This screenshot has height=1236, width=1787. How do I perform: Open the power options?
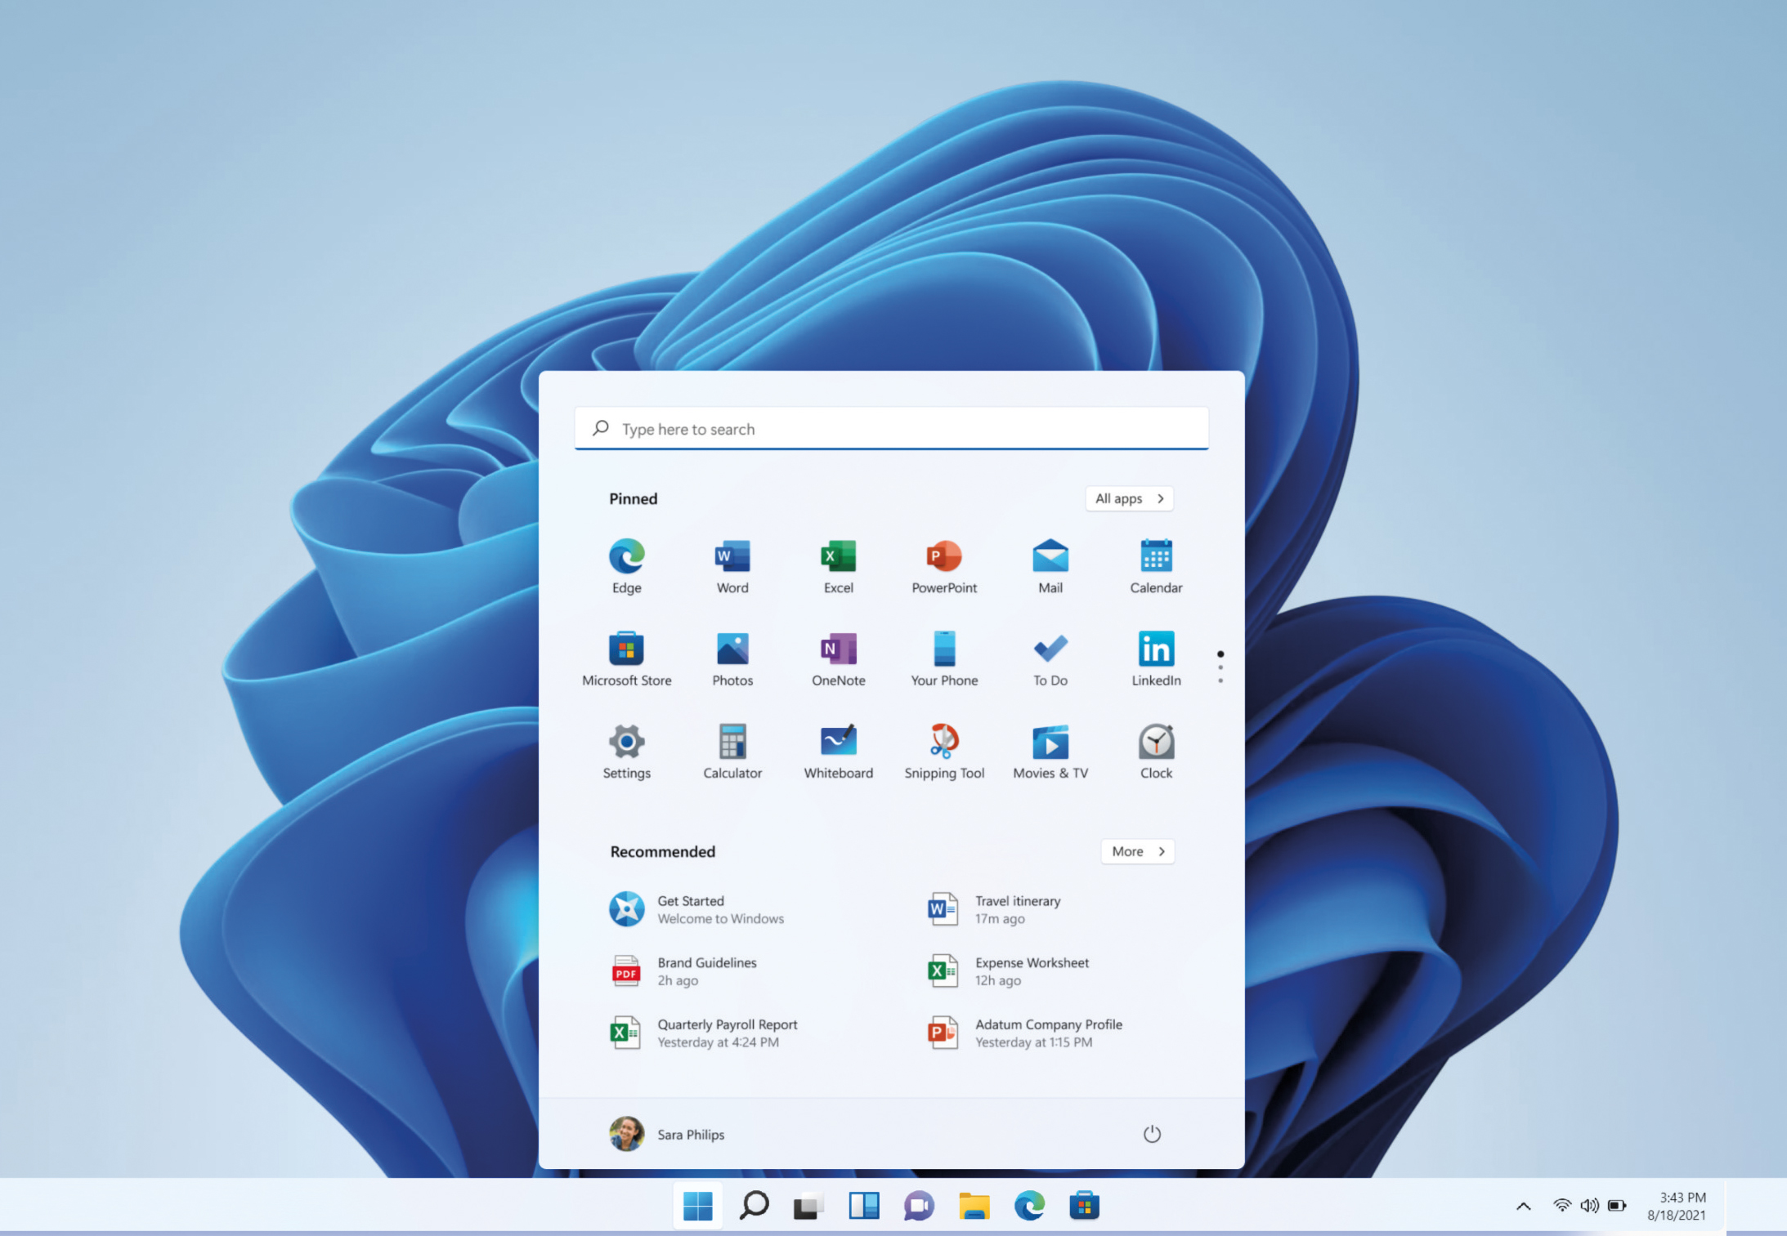pos(1152,1134)
